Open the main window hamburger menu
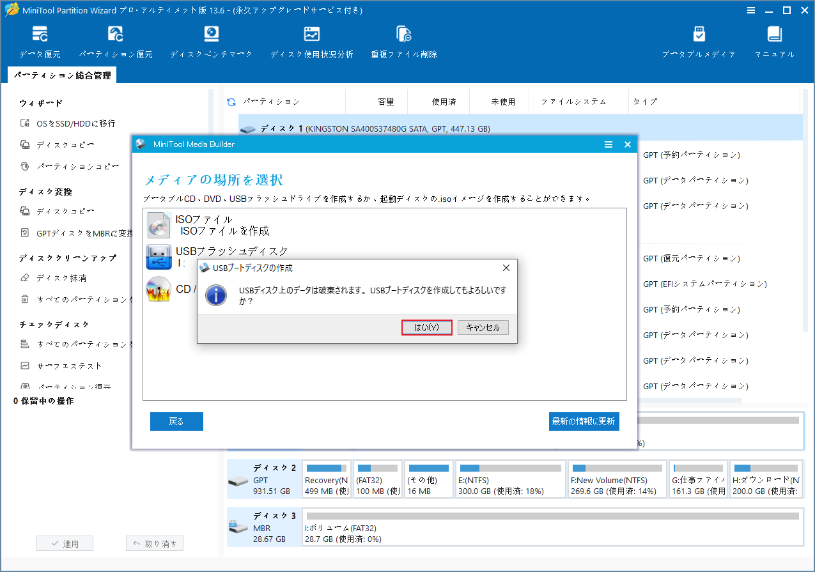The height and width of the screenshot is (572, 815). [x=751, y=10]
